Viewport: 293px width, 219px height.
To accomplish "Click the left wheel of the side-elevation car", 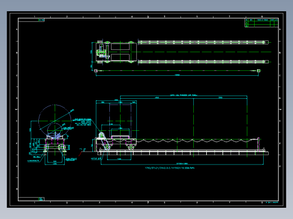I will coord(107,148).
